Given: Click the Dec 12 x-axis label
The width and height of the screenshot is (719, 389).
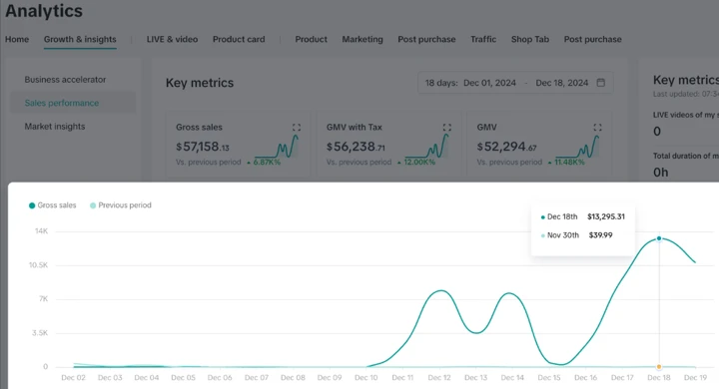Looking at the screenshot, I should point(439,378).
